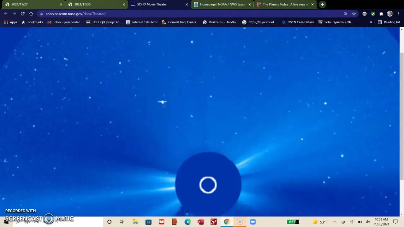Switch to The Planets Today tab

(x=285, y=4)
